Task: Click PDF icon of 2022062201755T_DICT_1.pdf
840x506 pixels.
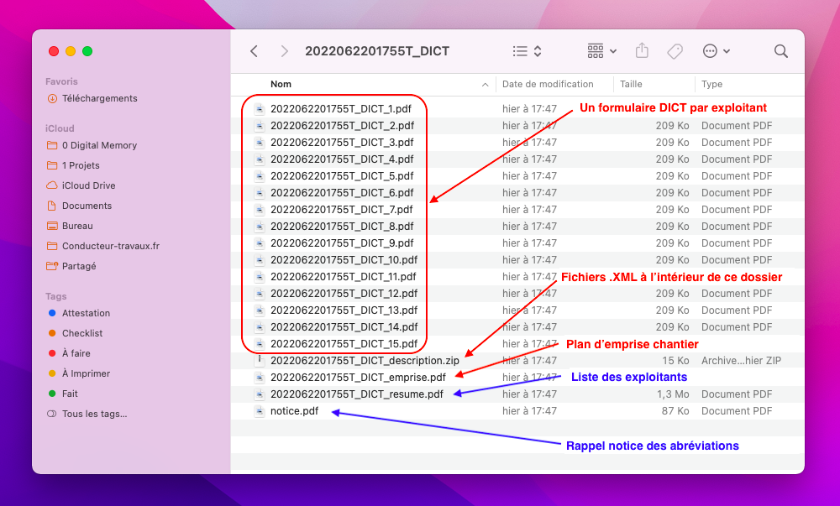Action: point(260,109)
